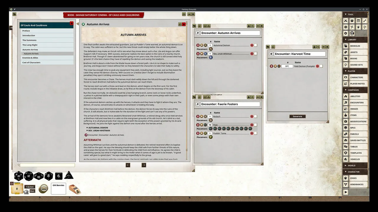Go to next page arrow
This screenshot has height=212, width=378.
tap(144, 165)
